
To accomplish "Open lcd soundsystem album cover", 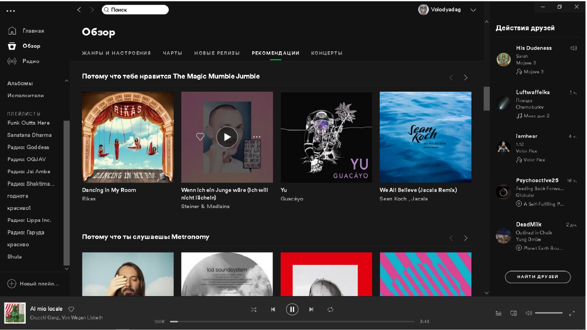I will coord(227,274).
